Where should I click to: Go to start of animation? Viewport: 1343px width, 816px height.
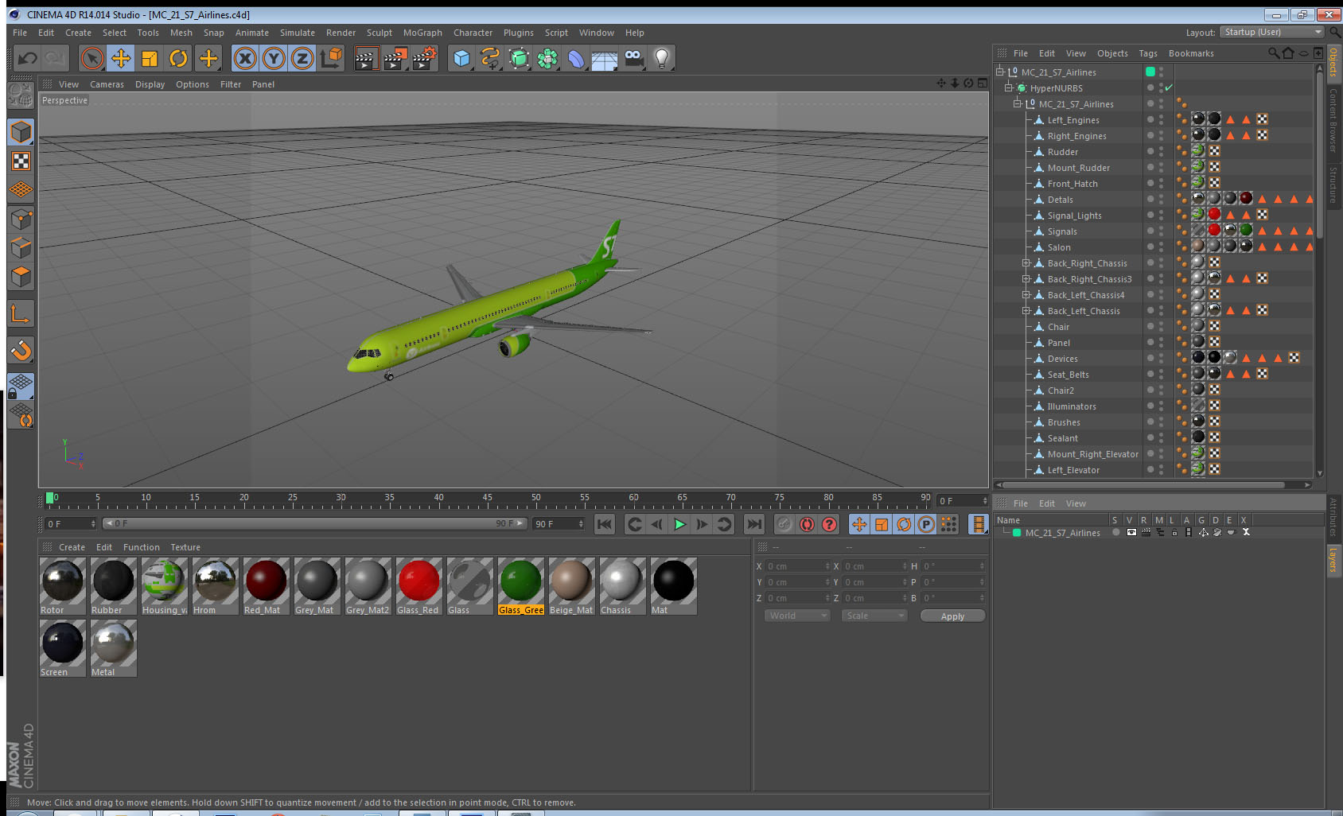coord(605,524)
